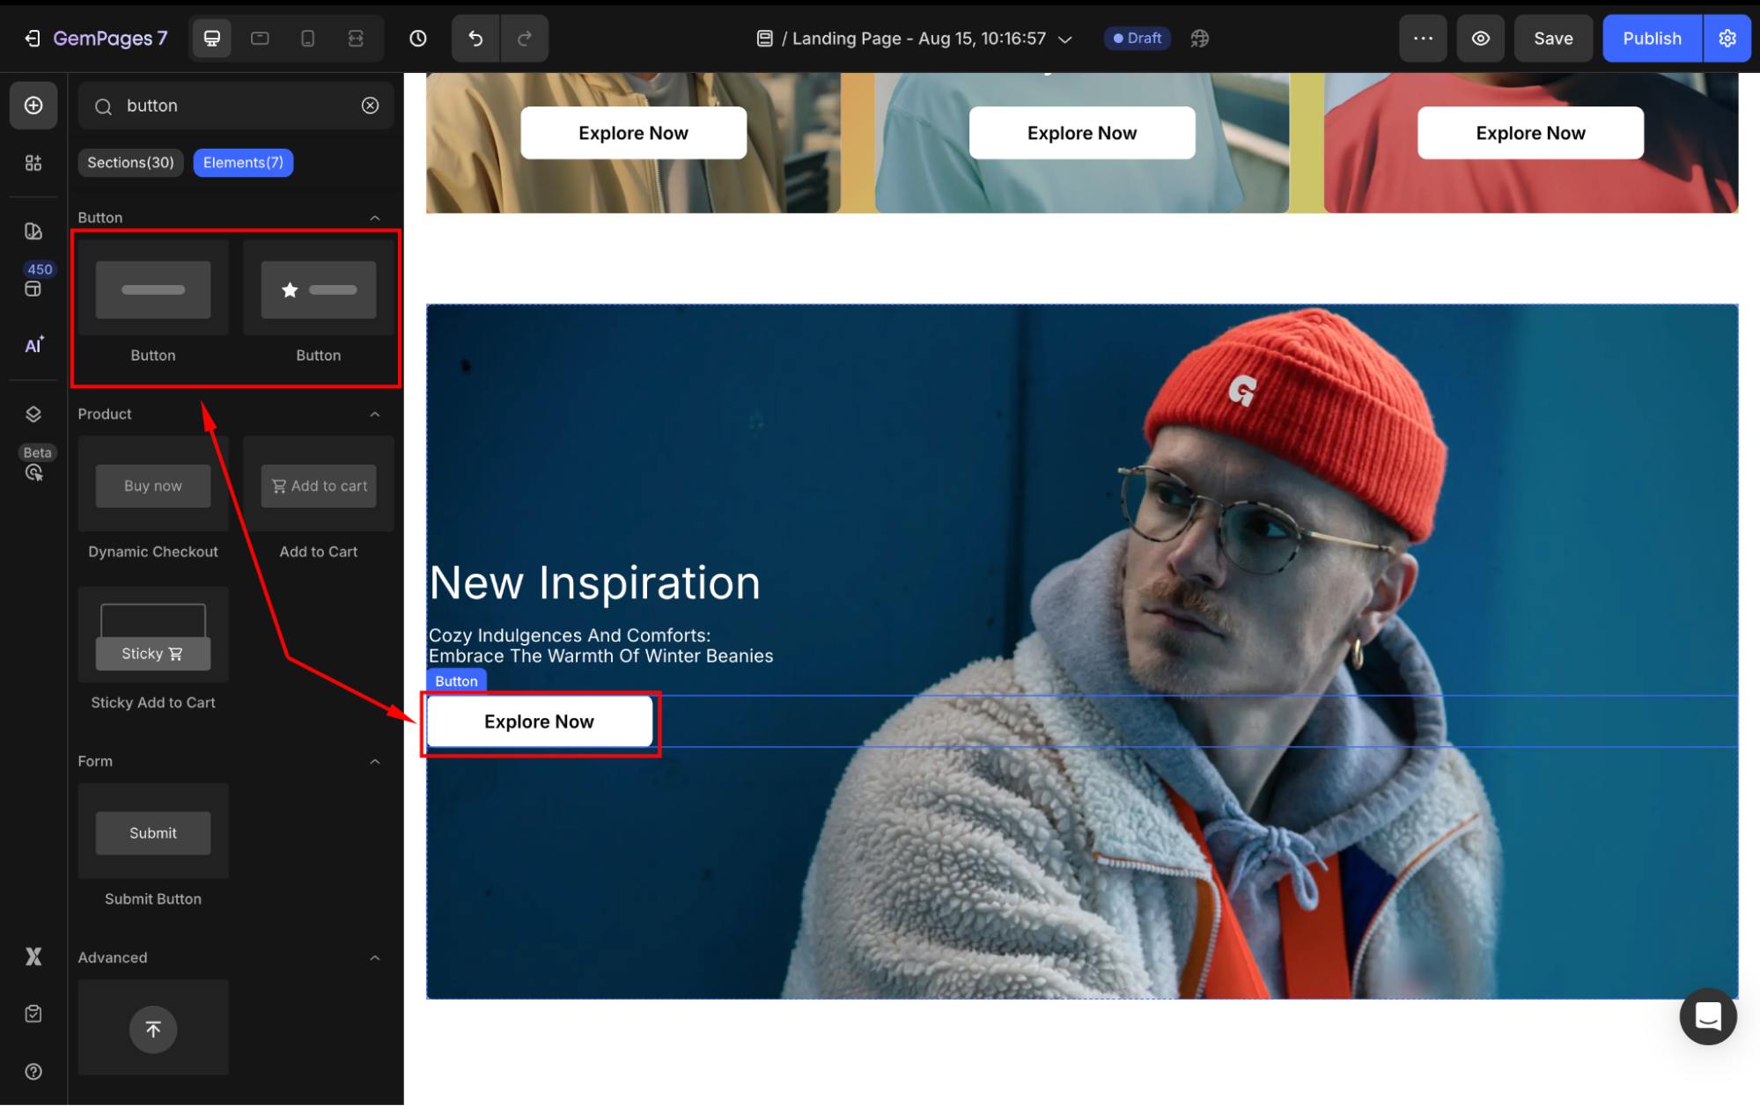1760x1106 pixels.
Task: Click the Save button
Action: tap(1552, 38)
